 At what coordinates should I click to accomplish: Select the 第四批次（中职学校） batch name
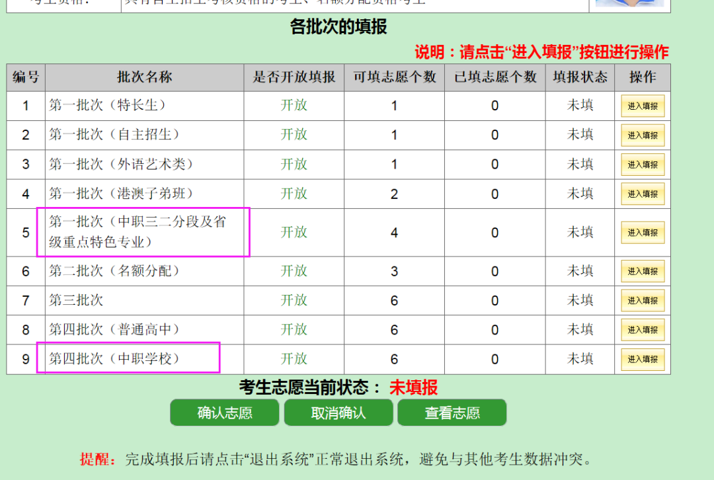tap(114, 359)
